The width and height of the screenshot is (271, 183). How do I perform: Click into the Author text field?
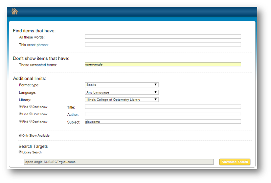(163, 114)
